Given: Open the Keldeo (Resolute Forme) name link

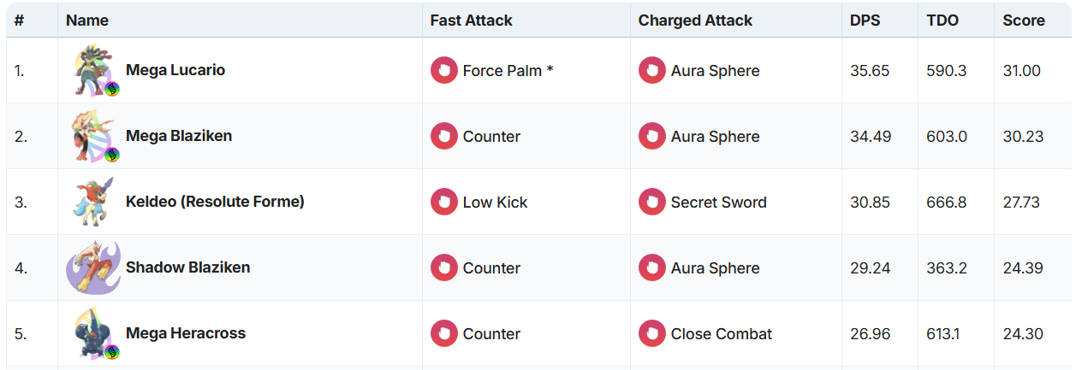Looking at the screenshot, I should click(x=215, y=202).
